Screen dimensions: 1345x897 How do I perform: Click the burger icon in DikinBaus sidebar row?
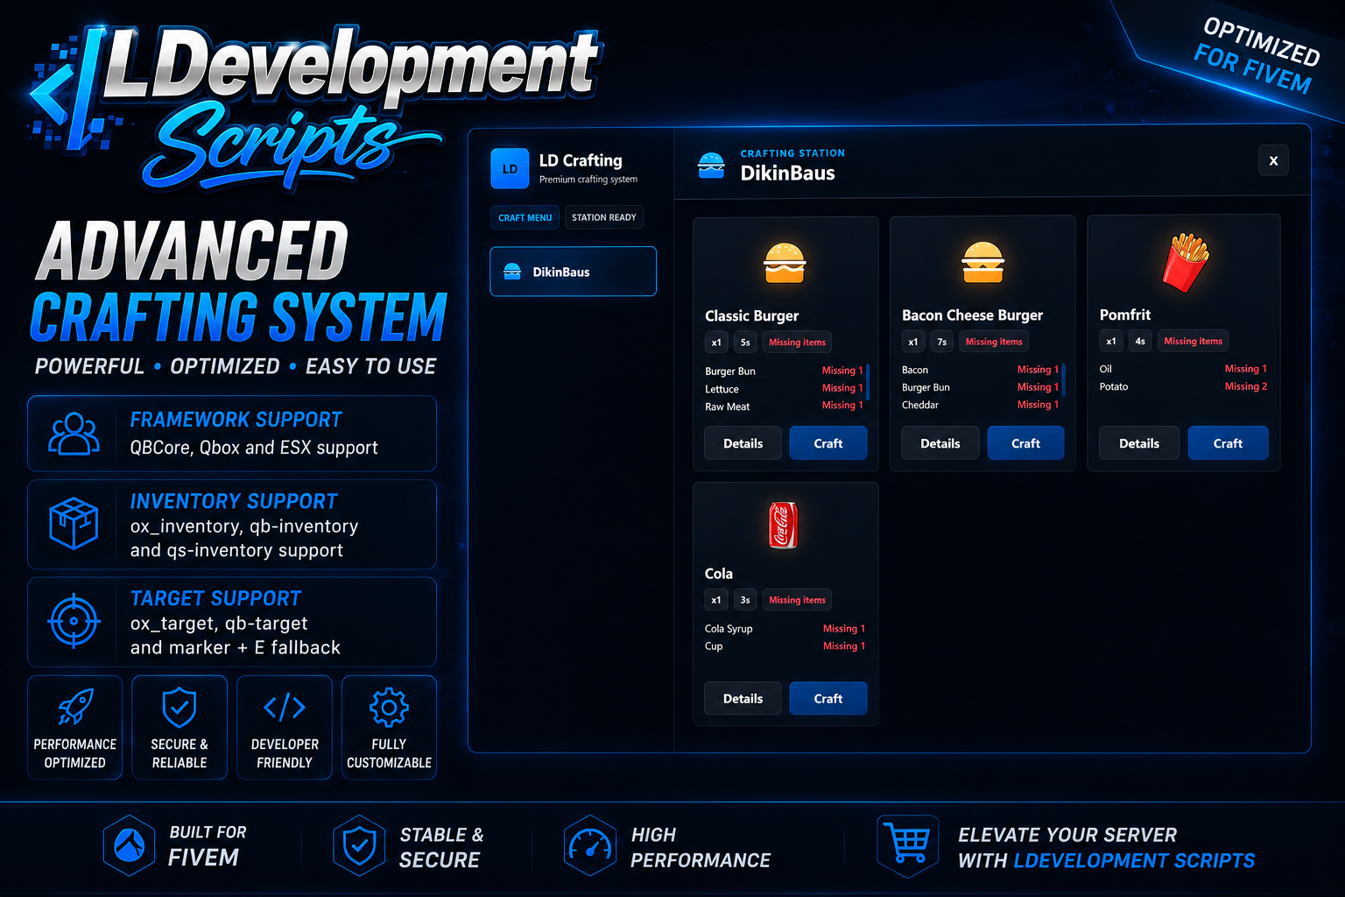pyautogui.click(x=512, y=272)
